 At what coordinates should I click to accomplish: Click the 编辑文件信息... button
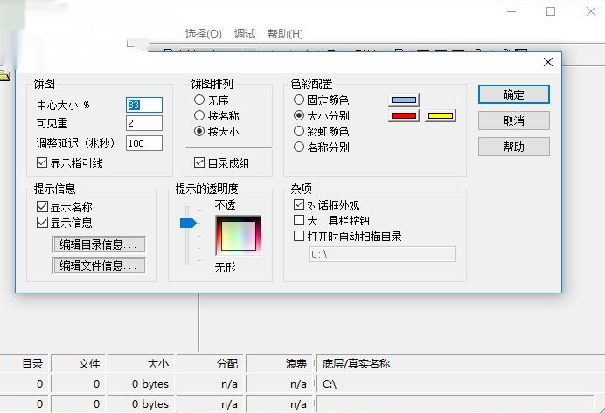pyautogui.click(x=99, y=265)
